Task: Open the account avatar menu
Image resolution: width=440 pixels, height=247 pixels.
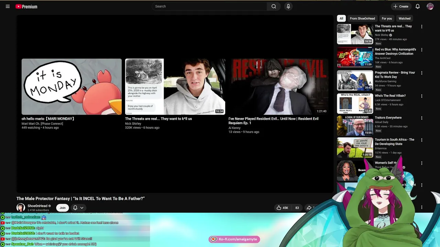Action: (x=430, y=6)
